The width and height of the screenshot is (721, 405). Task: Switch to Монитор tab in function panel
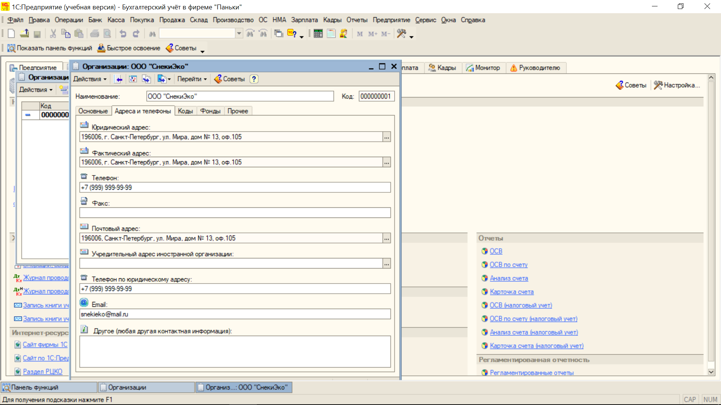coord(483,68)
